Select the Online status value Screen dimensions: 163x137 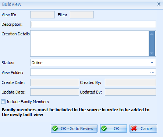point(37,63)
